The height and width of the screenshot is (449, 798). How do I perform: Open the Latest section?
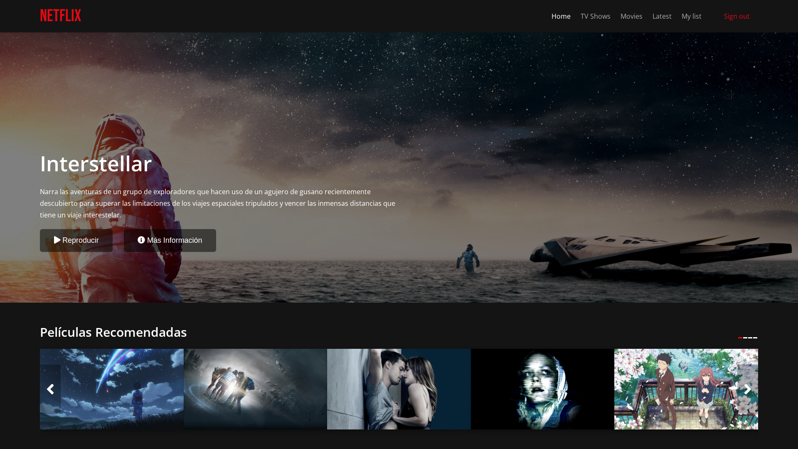click(662, 16)
